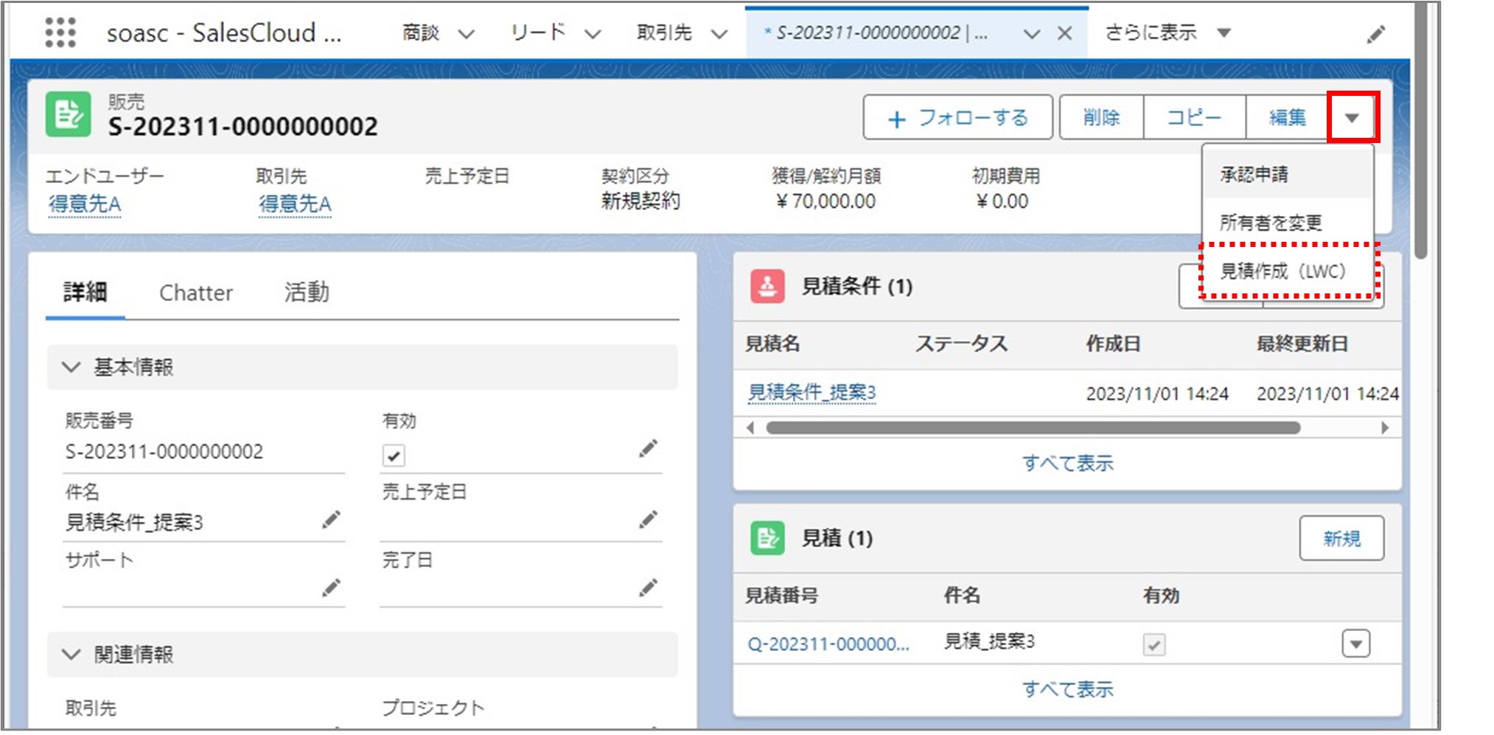Sort by 最終更新日 column header
Image resolution: width=1494 pixels, height=735 pixels.
1302,344
